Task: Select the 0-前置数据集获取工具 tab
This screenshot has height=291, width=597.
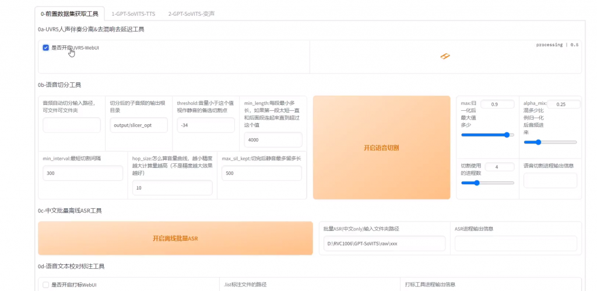Action: coord(69,13)
